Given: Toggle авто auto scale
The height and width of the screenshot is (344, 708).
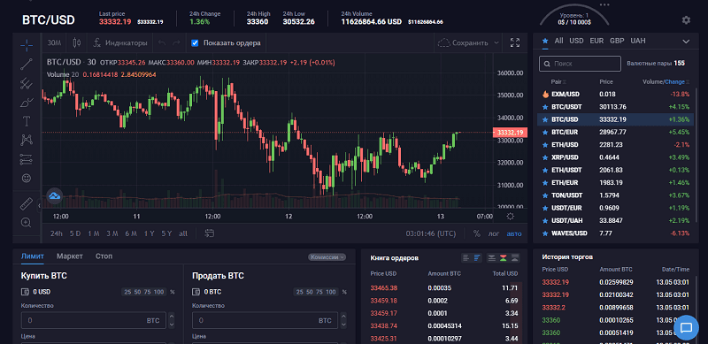Looking at the screenshot, I should pyautogui.click(x=514, y=233).
